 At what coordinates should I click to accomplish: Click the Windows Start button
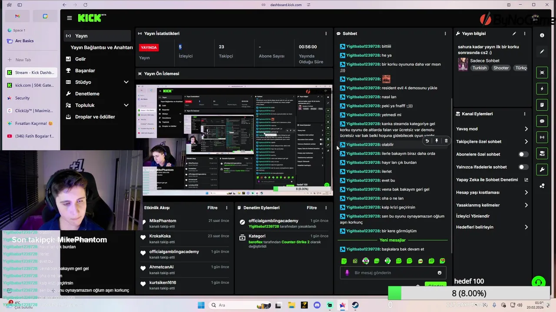(x=201, y=305)
